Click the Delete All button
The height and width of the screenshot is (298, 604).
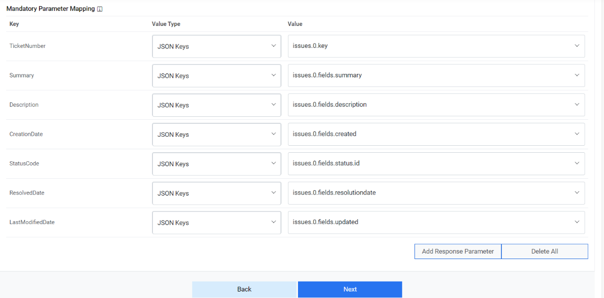click(544, 251)
